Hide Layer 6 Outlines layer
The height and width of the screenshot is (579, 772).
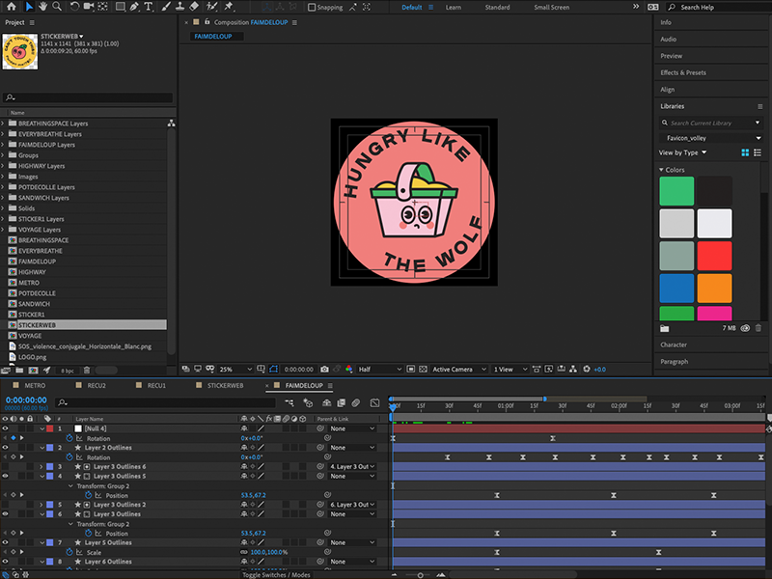tap(5, 562)
